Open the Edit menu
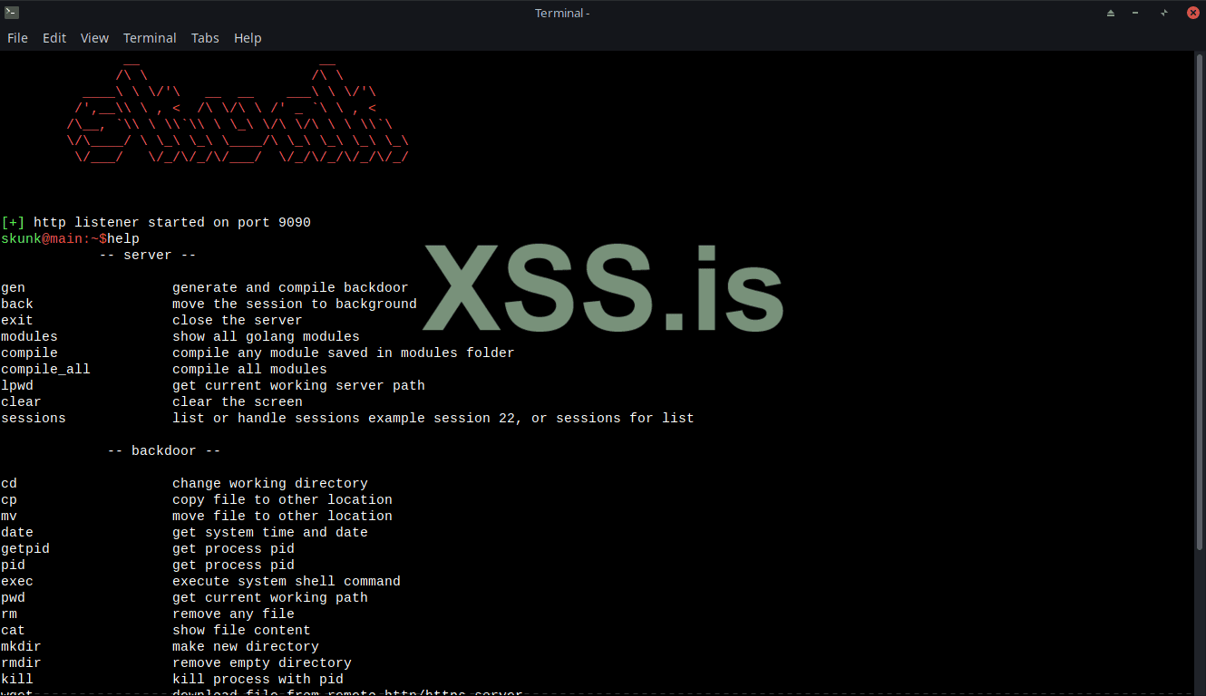The width and height of the screenshot is (1206, 696). click(54, 38)
